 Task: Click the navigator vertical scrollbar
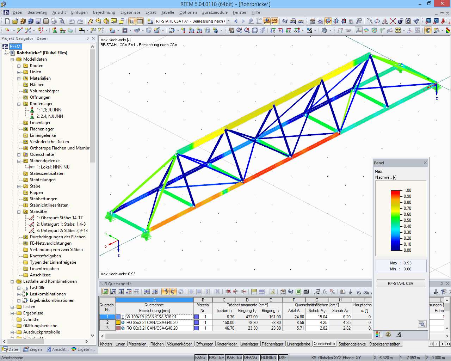pyautogui.click(x=93, y=106)
